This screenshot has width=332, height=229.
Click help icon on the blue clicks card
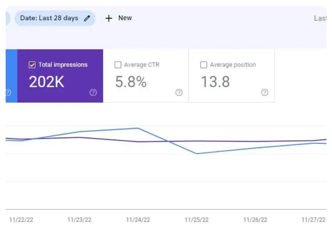[x=8, y=93]
